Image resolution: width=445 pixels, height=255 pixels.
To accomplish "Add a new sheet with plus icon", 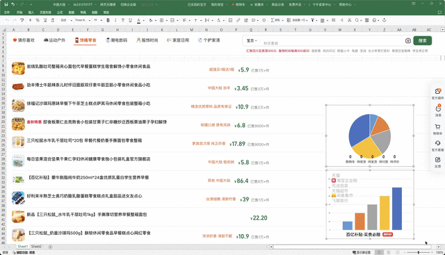I will [x=50, y=247].
